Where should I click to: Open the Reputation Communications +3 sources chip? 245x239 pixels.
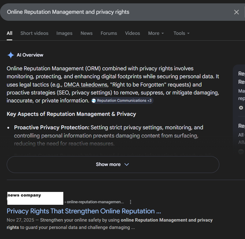[x=122, y=101]
